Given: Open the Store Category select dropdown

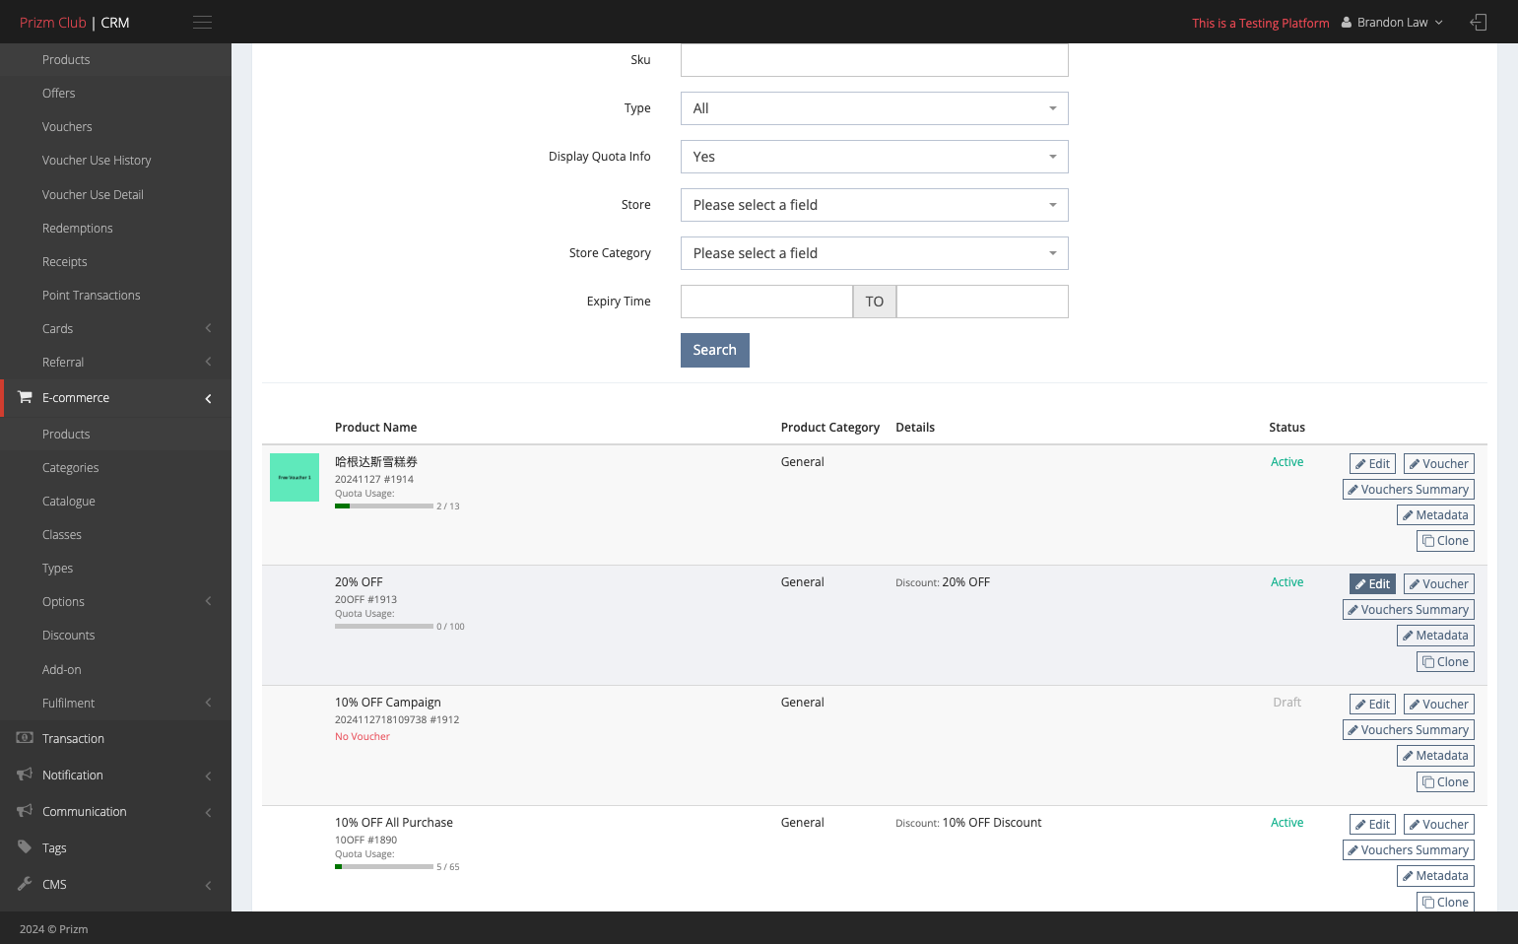Looking at the screenshot, I should (x=874, y=253).
